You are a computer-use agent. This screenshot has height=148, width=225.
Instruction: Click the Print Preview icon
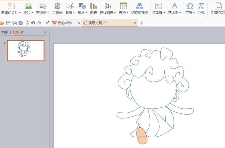pos(27,23)
